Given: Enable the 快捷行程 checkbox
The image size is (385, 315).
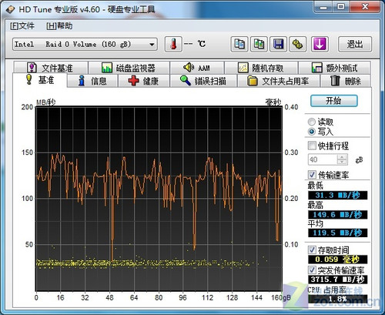Looking at the screenshot, I should (312, 146).
